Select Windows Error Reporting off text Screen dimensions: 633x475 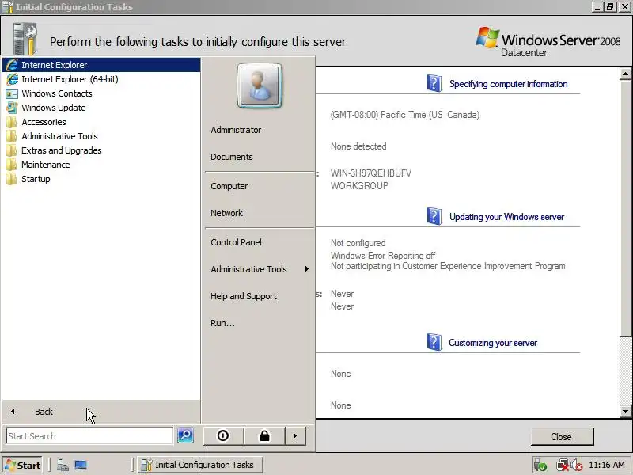pos(383,256)
